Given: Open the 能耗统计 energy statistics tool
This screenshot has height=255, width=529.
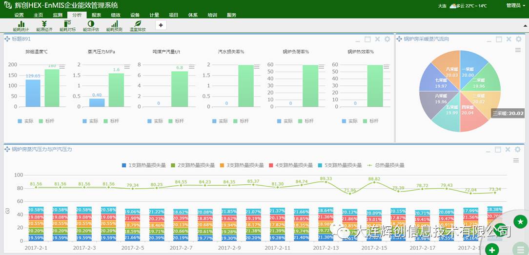Looking at the screenshot, I should pyautogui.click(x=21, y=25).
